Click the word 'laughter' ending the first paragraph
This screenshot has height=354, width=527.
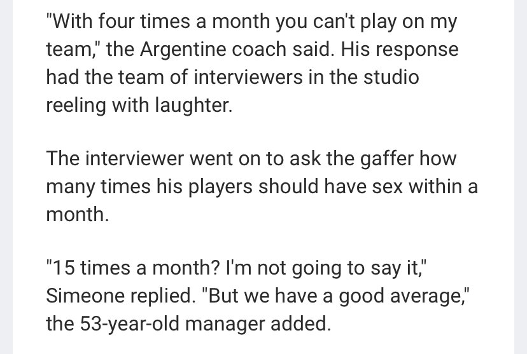[x=193, y=105]
